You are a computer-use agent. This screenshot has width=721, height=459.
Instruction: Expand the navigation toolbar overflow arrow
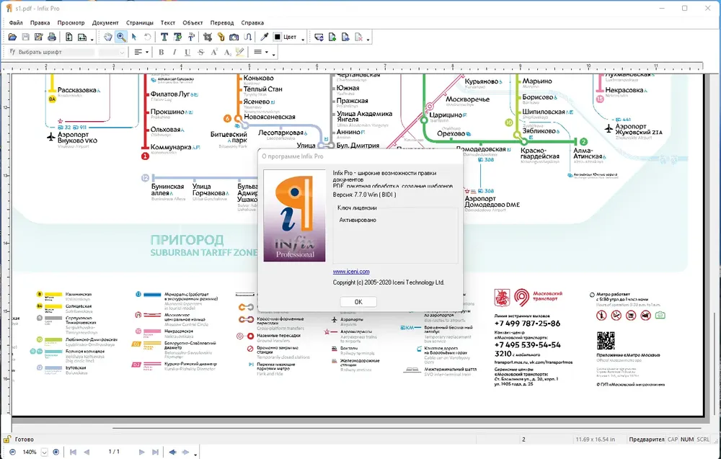[x=195, y=455]
